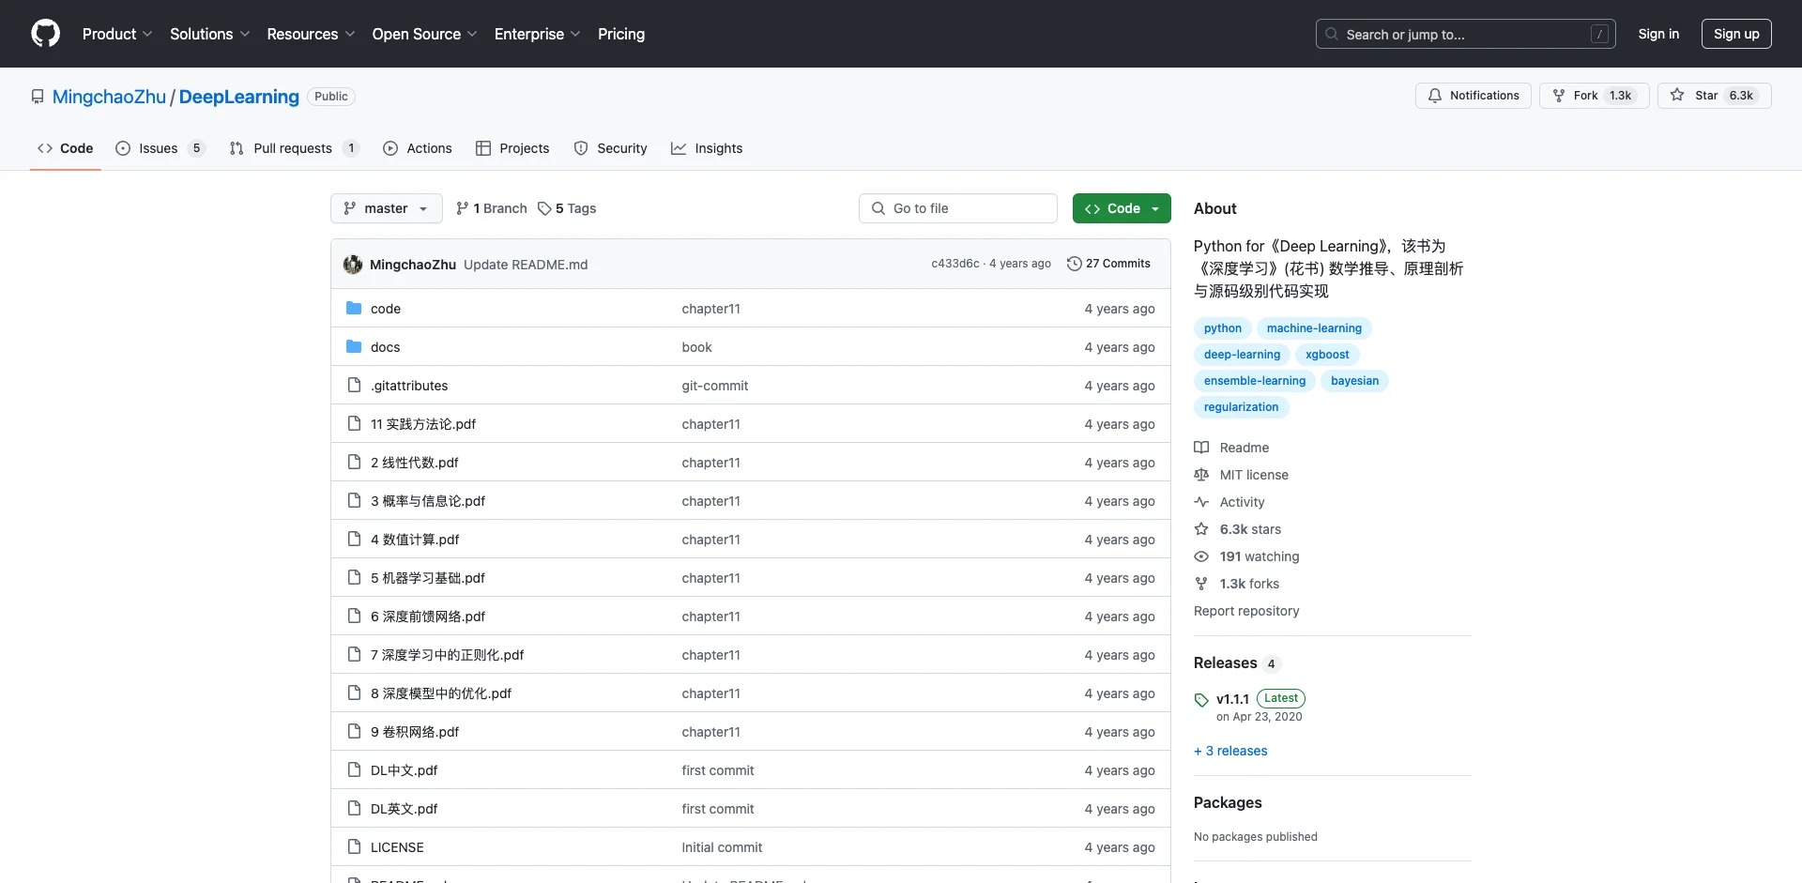This screenshot has height=883, width=1802.
Task: Click the regularization topic tag
Action: coord(1241,407)
